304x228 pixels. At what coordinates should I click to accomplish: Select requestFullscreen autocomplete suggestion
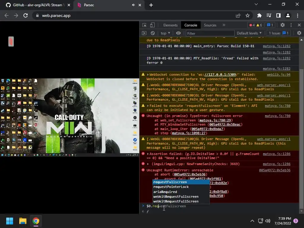[x=181, y=182]
